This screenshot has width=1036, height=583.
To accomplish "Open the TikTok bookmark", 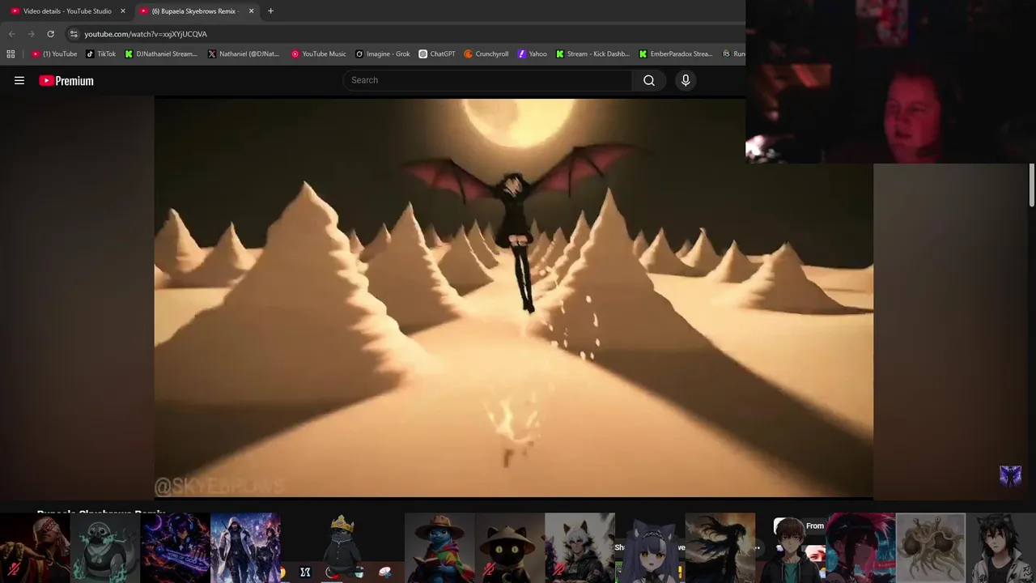I will (x=101, y=54).
